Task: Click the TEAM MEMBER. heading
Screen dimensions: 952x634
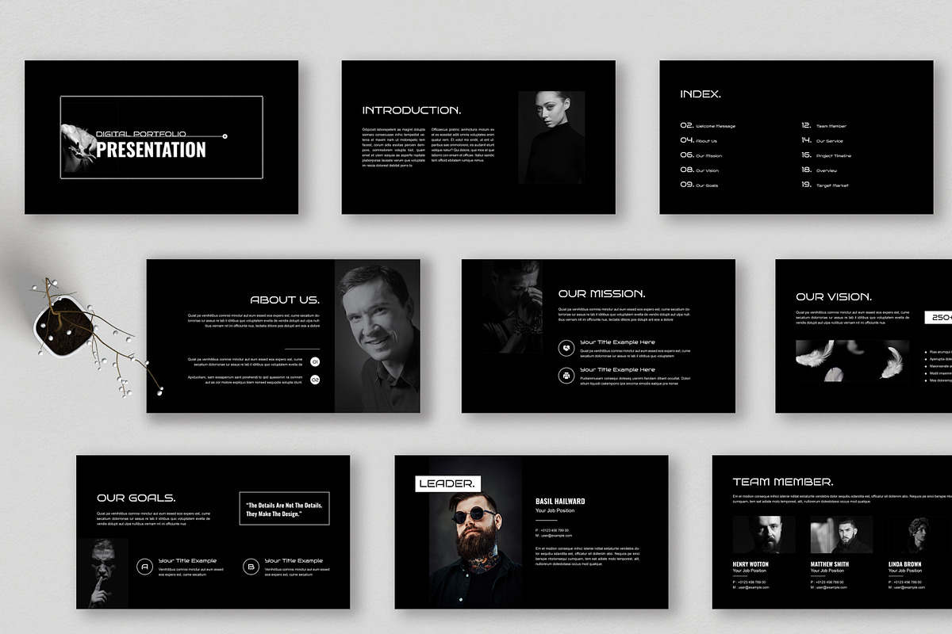Action: pos(783,482)
